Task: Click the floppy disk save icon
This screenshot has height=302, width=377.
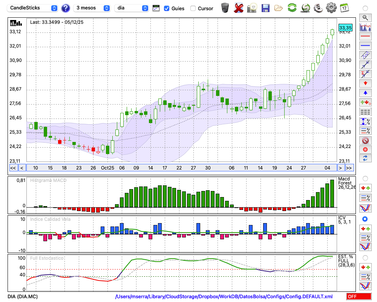Action: click(265, 8)
